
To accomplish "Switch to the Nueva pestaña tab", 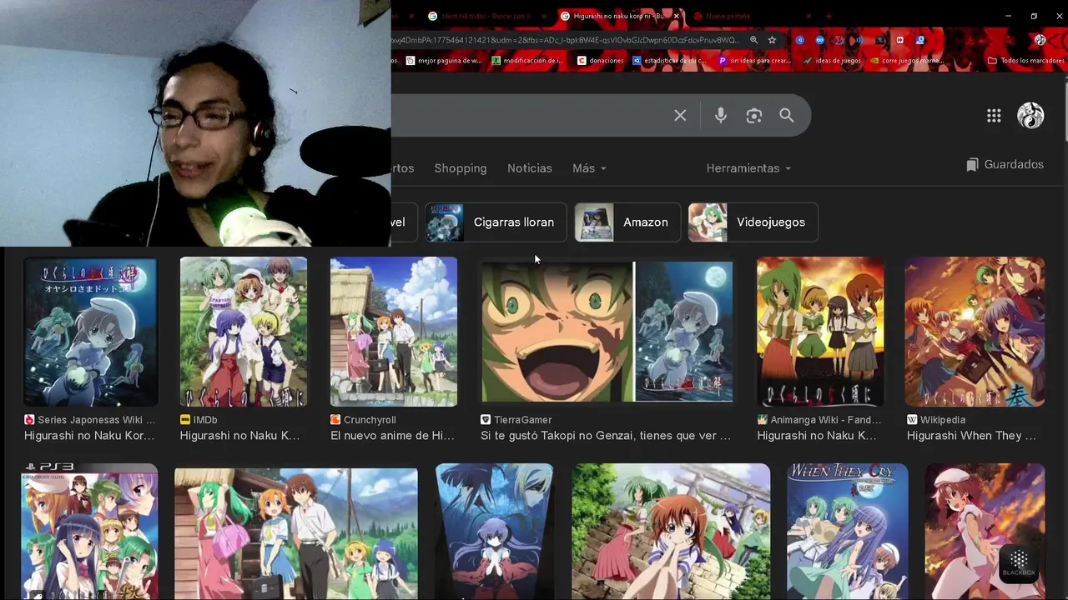I will tap(749, 16).
